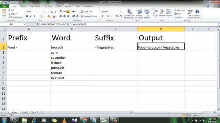This screenshot has height=123, width=220.
Task: Open the Name Box dropdown arrow
Action: click(x=24, y=24)
